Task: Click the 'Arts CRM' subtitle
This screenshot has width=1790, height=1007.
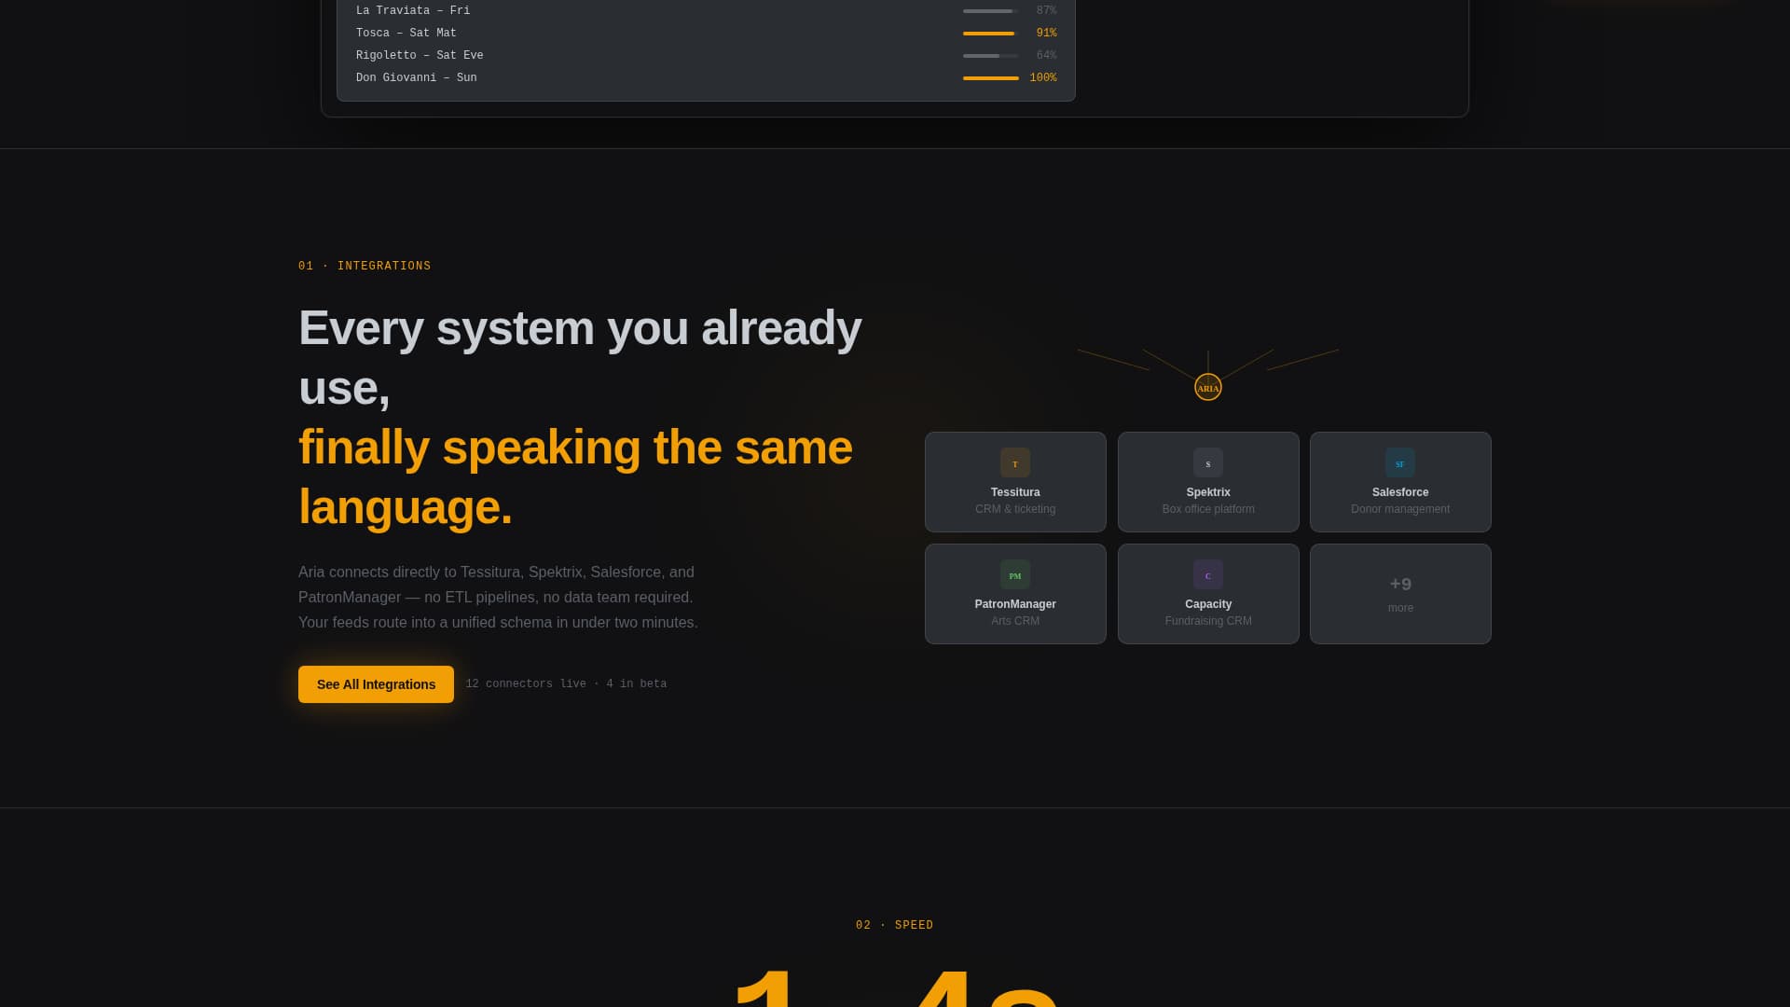Action: point(1015,621)
